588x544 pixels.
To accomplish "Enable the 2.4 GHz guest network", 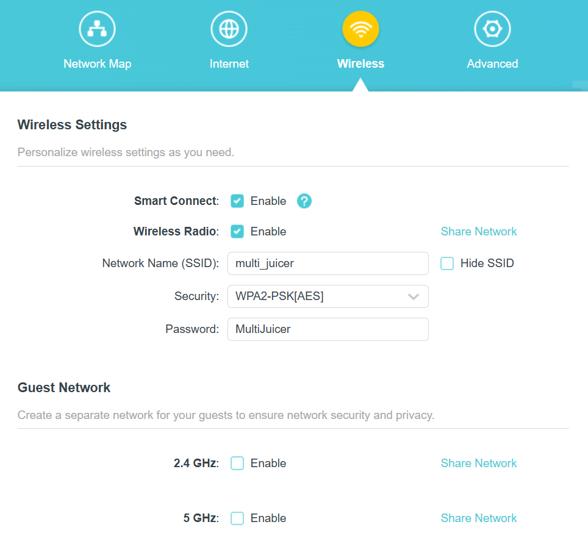I will tap(237, 463).
